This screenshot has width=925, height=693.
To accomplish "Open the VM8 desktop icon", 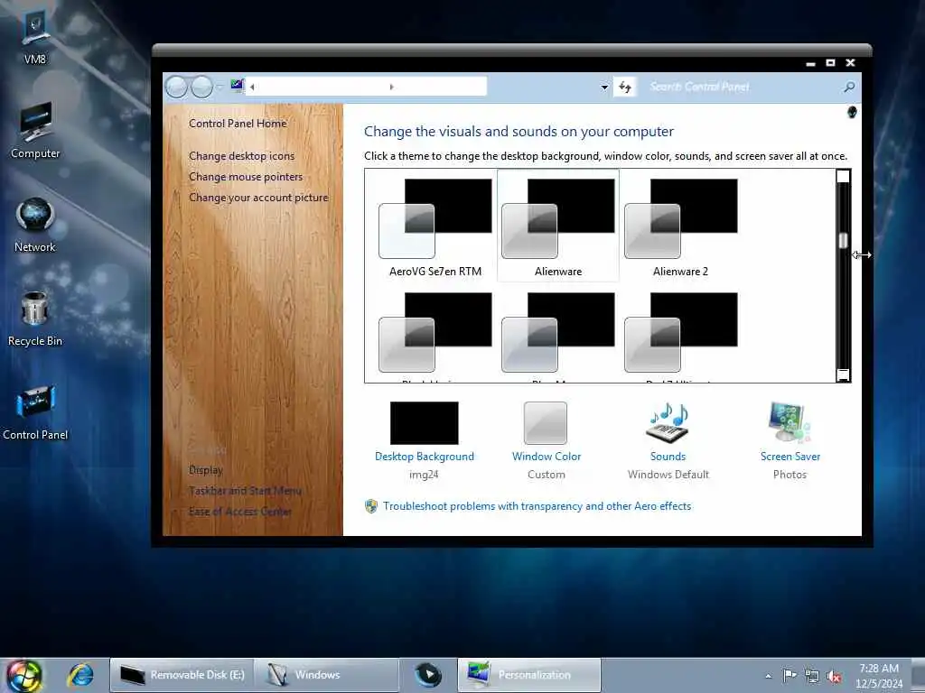I will click(35, 37).
